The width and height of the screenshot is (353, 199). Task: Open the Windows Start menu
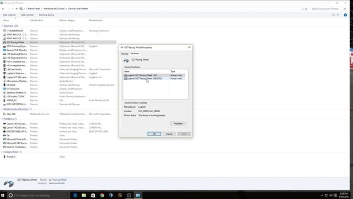point(3,195)
